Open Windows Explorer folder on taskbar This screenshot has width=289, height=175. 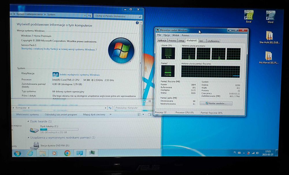pyautogui.click(x=42, y=153)
